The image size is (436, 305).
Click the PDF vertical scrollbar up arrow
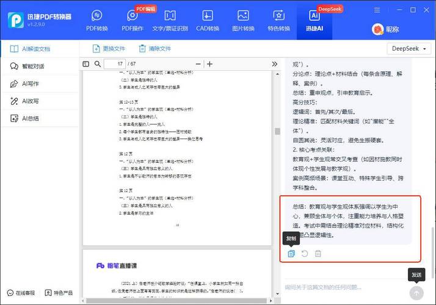(x=277, y=74)
